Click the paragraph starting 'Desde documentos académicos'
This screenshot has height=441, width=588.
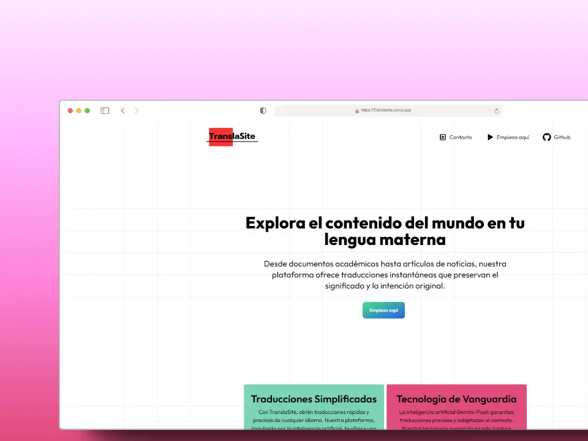385,275
